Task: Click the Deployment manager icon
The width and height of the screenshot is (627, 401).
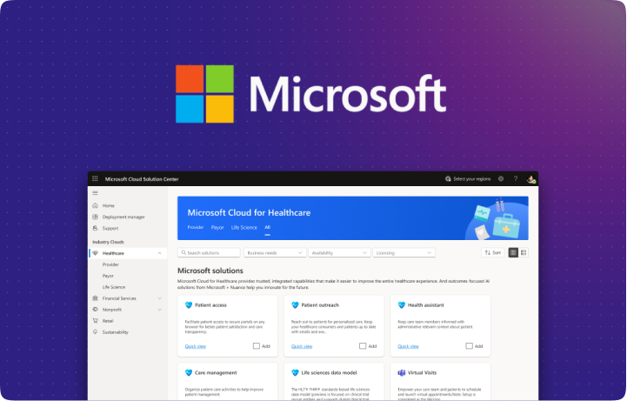Action: (95, 217)
